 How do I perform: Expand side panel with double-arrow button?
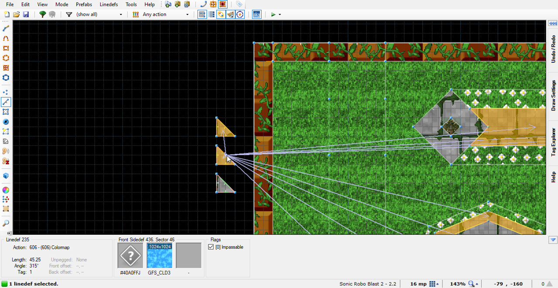point(553,23)
